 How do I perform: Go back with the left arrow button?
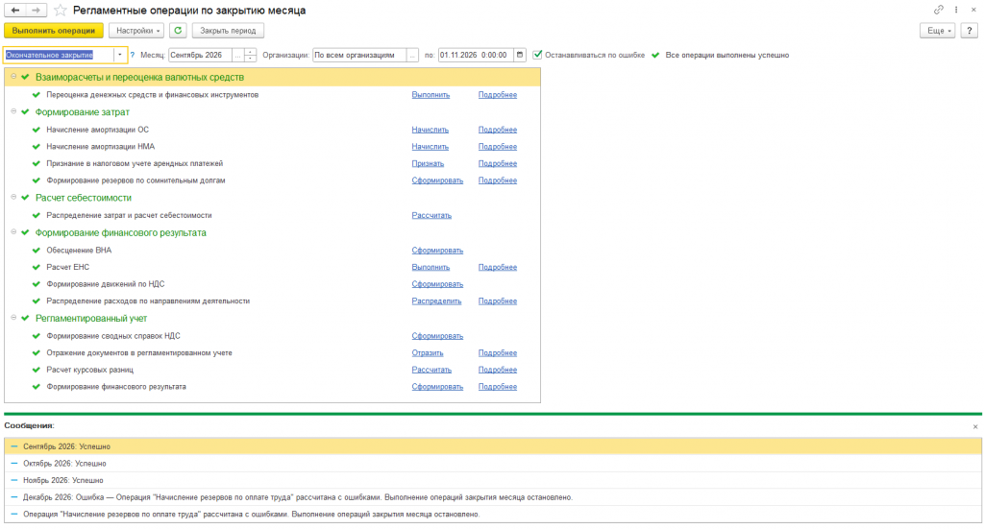click(x=15, y=10)
